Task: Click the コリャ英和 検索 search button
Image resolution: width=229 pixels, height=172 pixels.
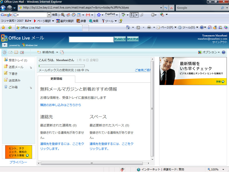Action: tap(94, 21)
